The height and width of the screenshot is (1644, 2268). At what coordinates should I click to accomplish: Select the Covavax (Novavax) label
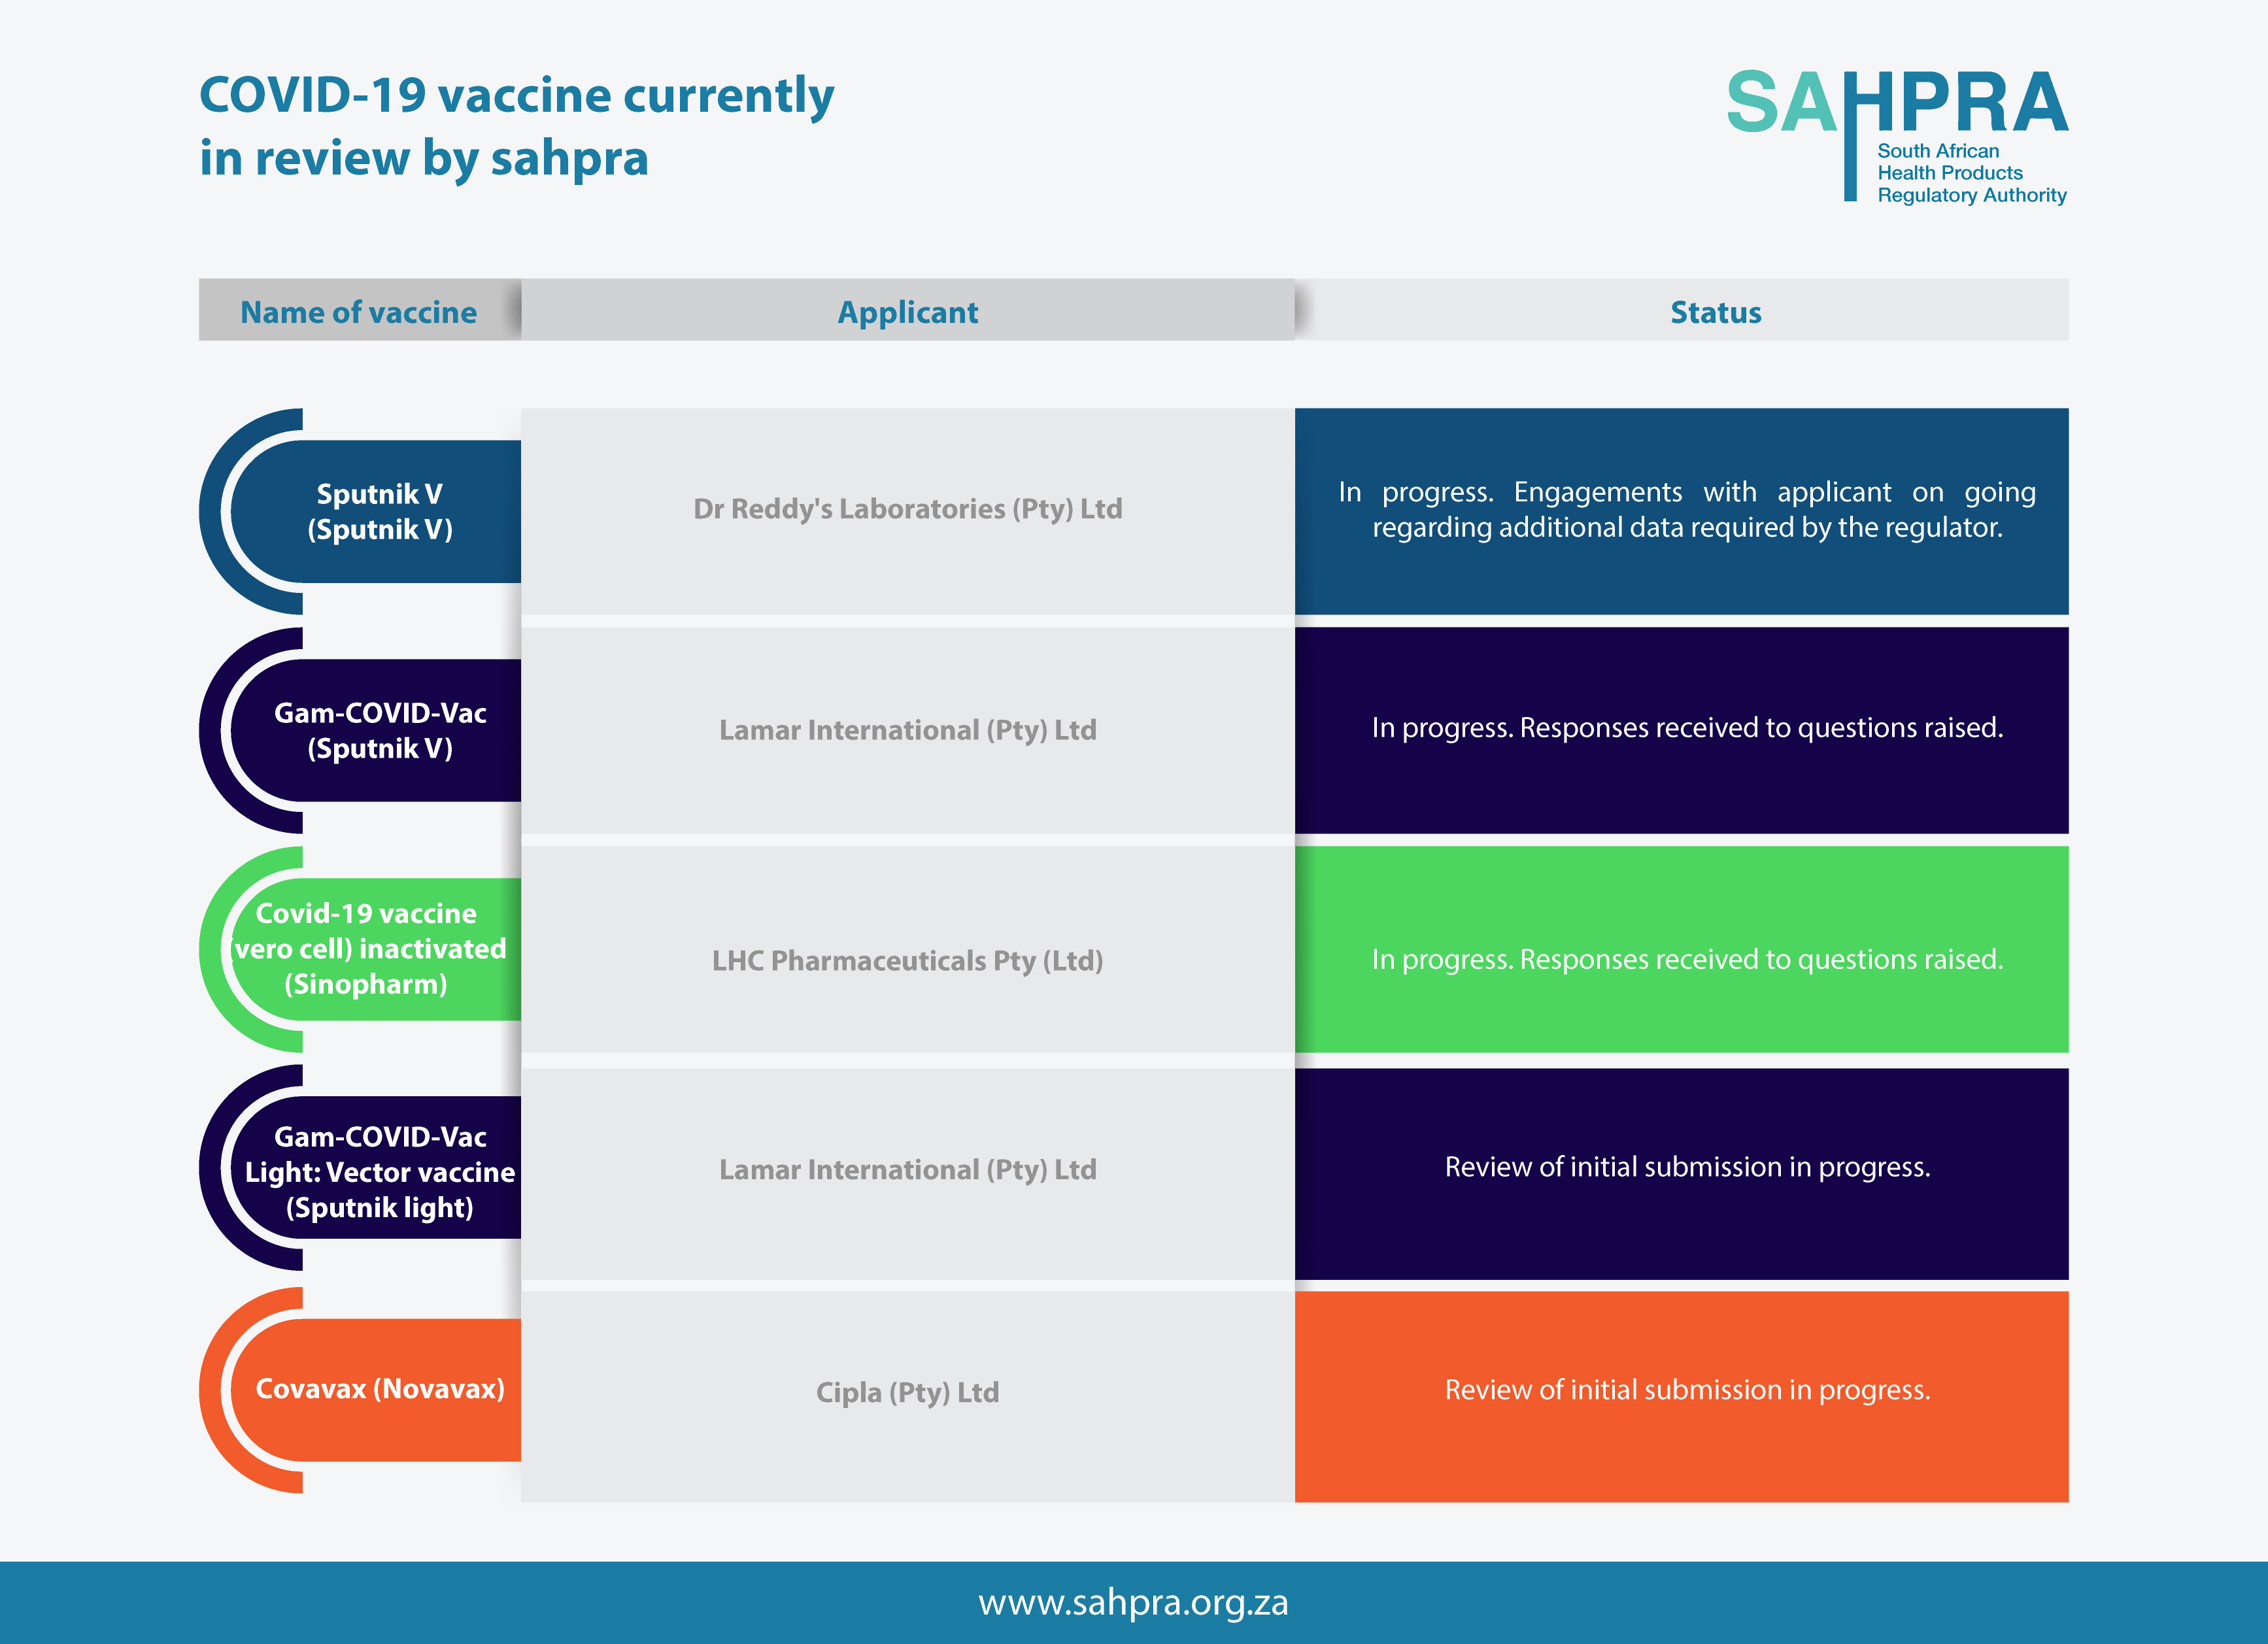coord(380,1389)
